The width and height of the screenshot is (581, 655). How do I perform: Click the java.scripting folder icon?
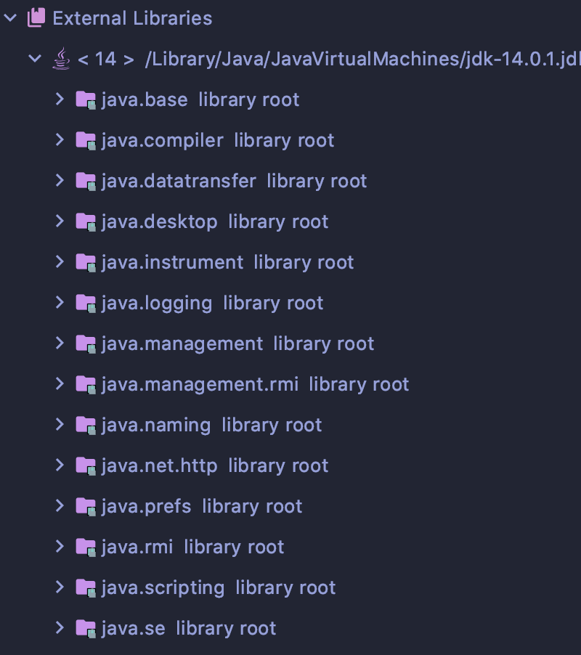pos(86,587)
